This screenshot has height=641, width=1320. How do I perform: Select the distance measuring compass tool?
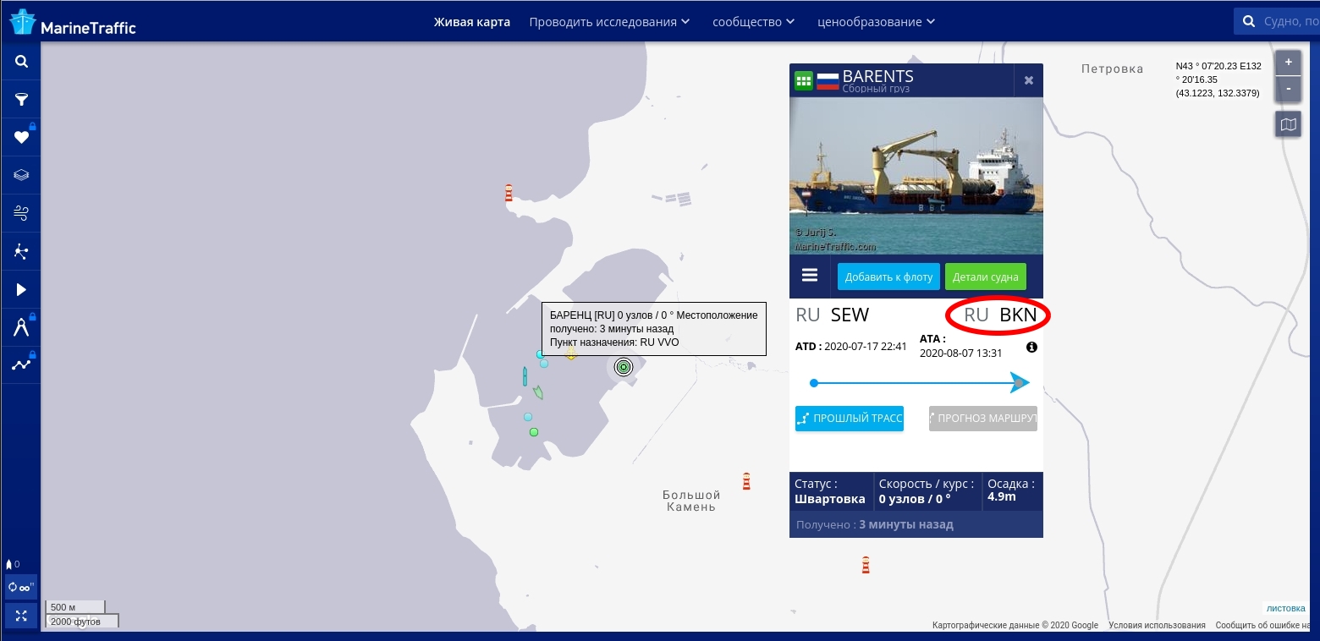click(21, 328)
